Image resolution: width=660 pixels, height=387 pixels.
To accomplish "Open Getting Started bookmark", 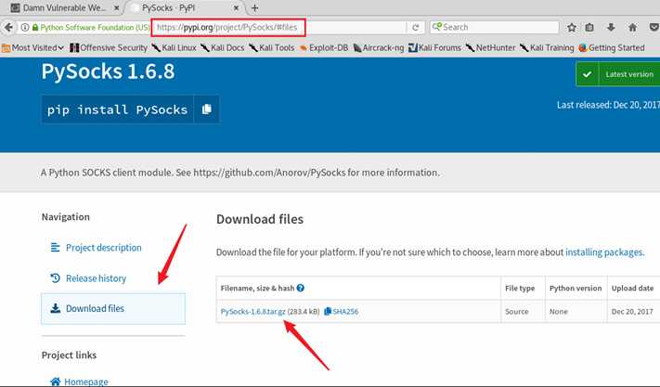I will 612,48.
